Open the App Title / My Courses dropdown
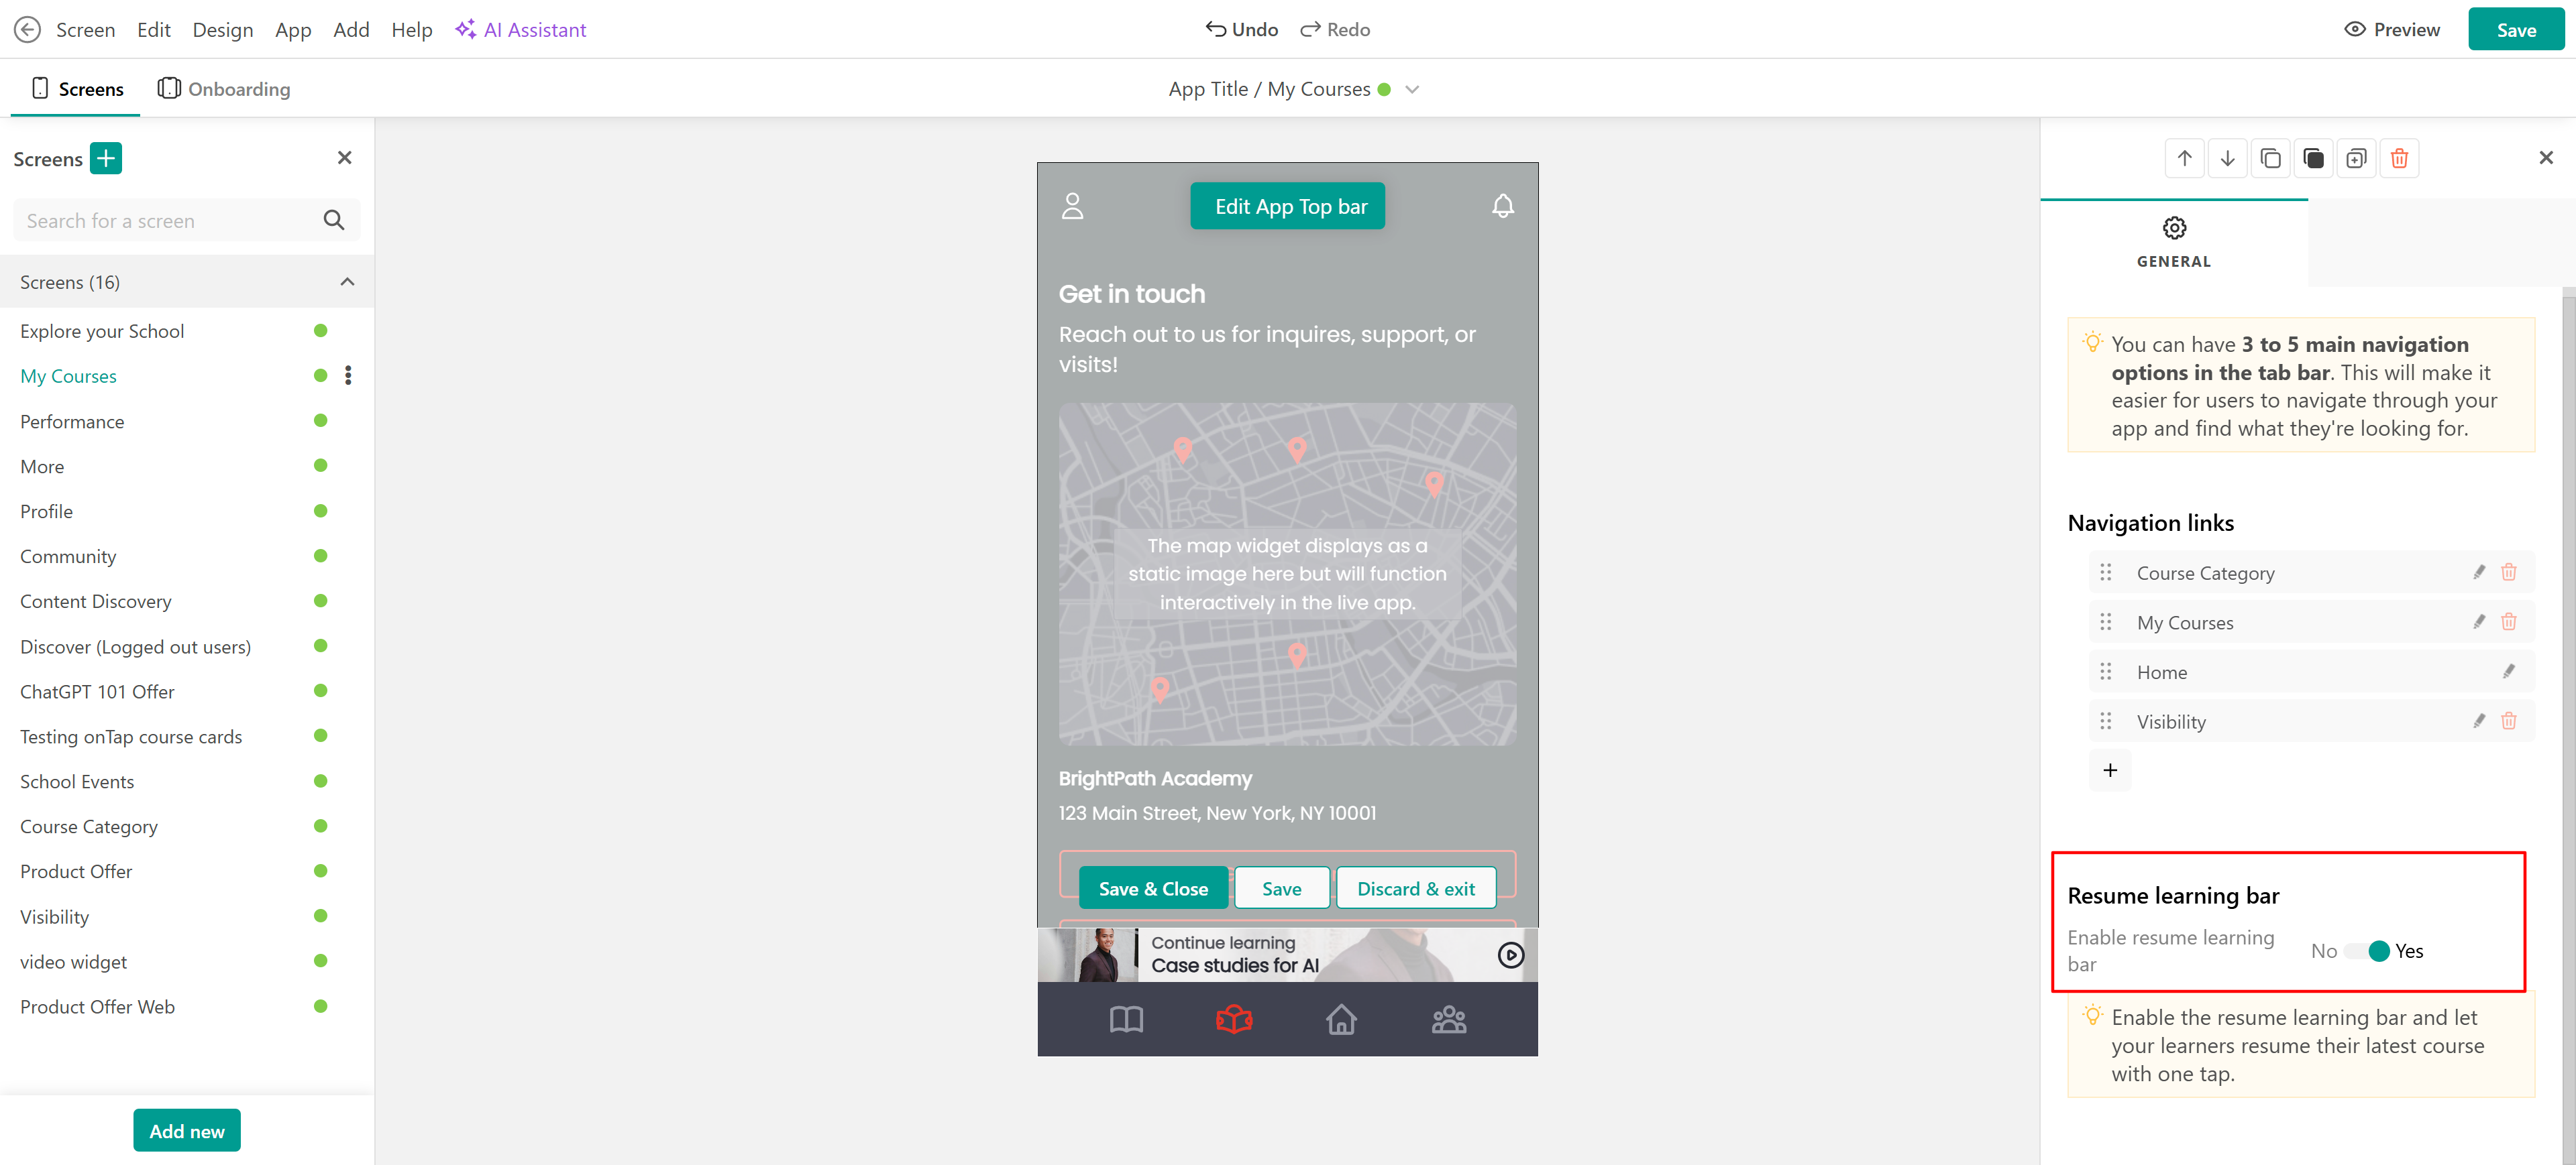2576x1165 pixels. [x=1411, y=89]
